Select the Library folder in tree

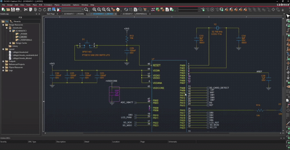(x=15, y=46)
